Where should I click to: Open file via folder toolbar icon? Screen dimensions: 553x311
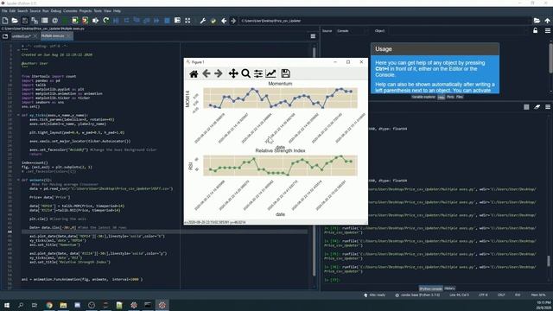[x=15, y=21]
